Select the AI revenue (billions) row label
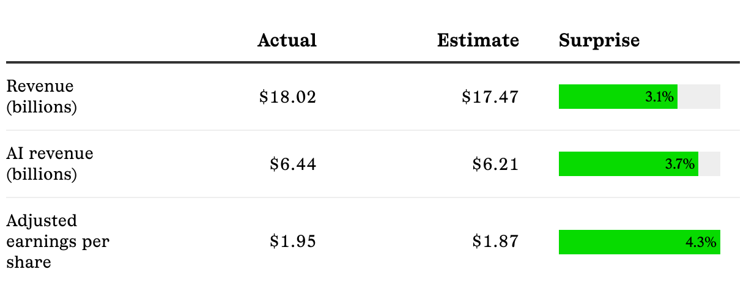Viewport: 746px width, 291px height. click(x=50, y=164)
